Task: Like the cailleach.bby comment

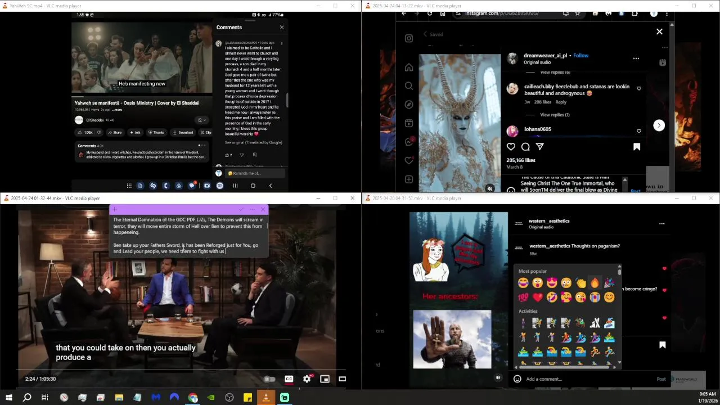Action: click(639, 88)
